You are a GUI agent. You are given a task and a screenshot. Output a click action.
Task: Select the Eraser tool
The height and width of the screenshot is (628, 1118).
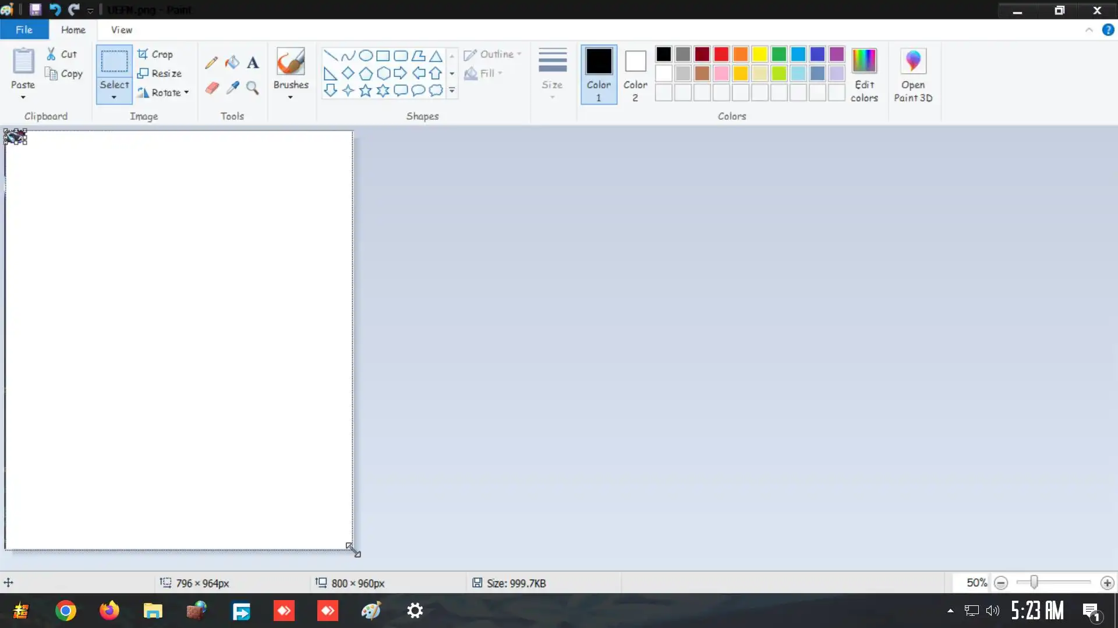coord(212,88)
